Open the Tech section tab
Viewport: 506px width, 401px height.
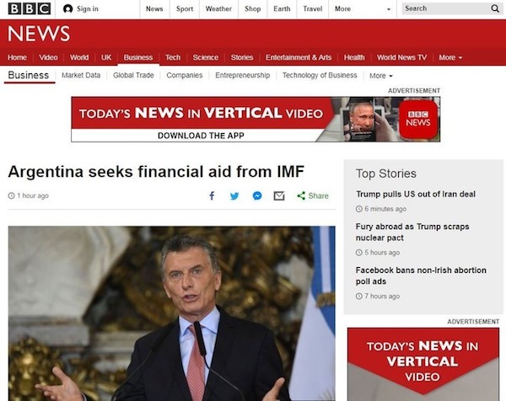point(173,57)
